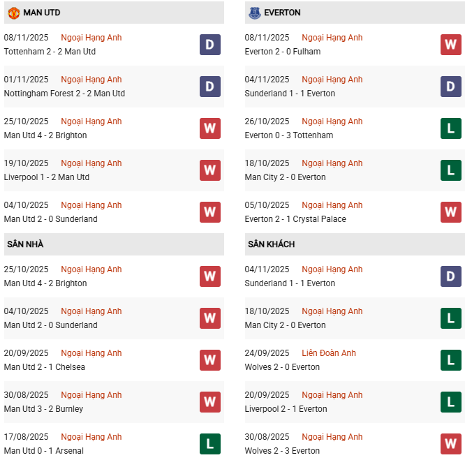This screenshot has width=465, height=460.
Task: Click the loss badge for Wolves 2 - 0 Everton
Action: [451, 360]
